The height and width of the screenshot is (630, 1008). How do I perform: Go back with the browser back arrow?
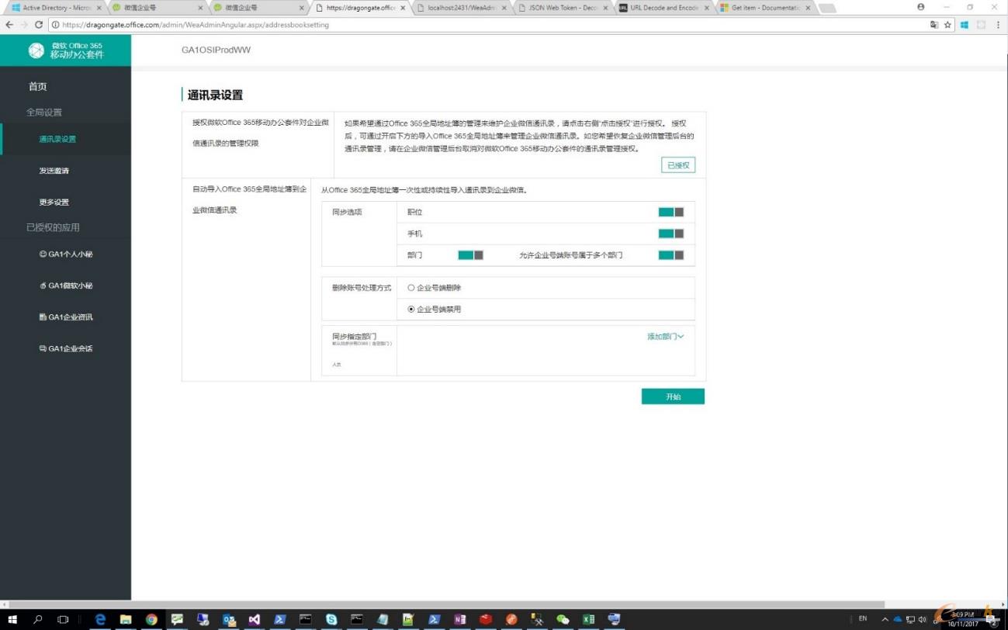pyautogui.click(x=9, y=25)
